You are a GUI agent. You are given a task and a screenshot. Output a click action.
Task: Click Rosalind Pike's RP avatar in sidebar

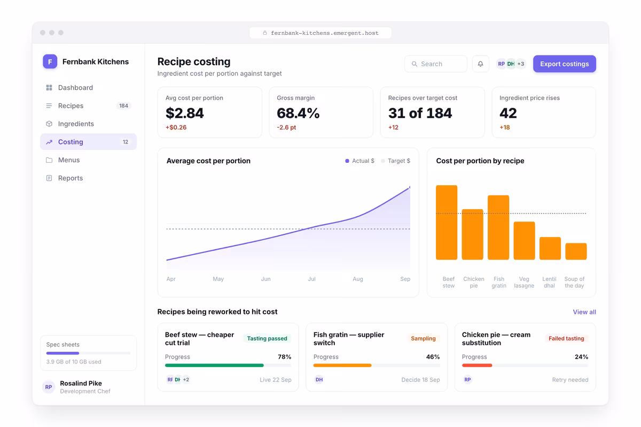49,387
